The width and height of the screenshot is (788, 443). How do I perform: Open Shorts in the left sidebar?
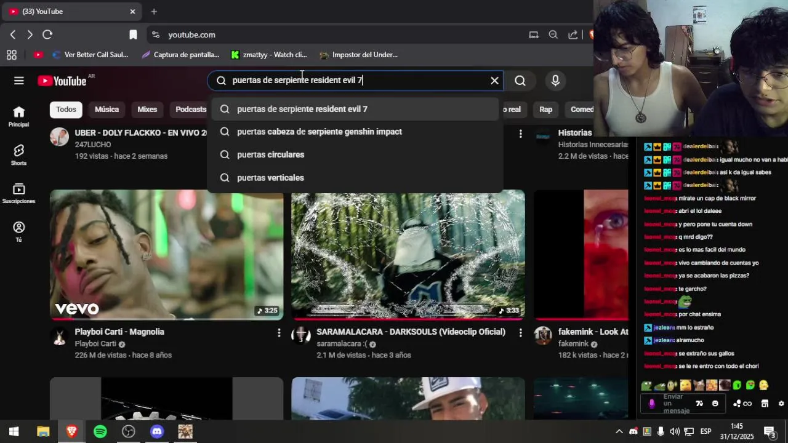[x=18, y=155]
